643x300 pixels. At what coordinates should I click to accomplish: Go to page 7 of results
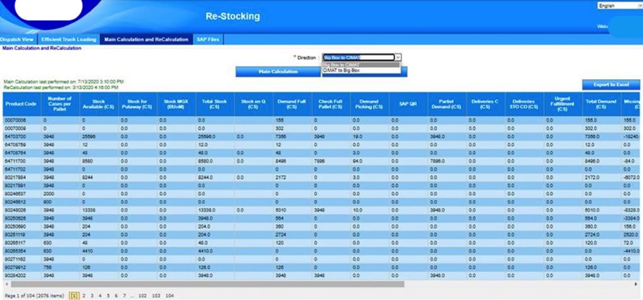(x=124, y=296)
